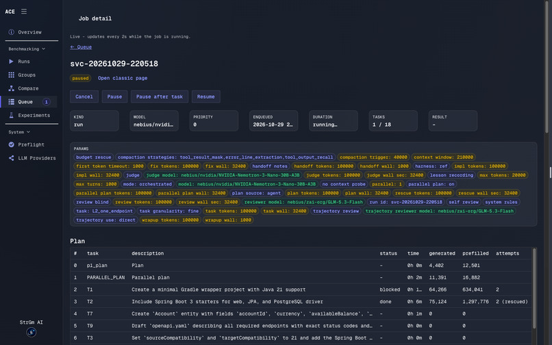
Task: Click the lesson recording chip
Action: tap(452, 175)
